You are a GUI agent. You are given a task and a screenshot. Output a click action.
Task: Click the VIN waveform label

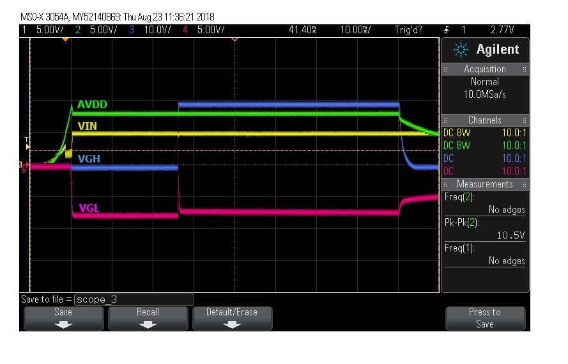tap(88, 126)
